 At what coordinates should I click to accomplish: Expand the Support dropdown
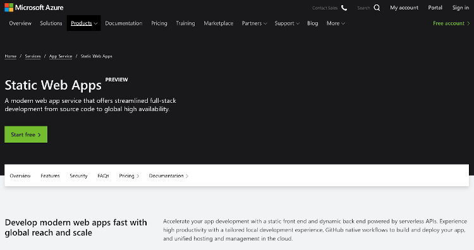[287, 23]
